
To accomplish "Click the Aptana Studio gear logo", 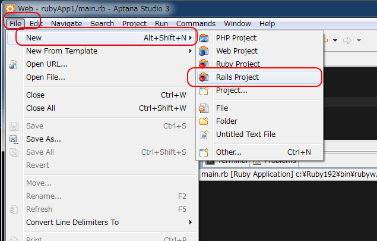I will point(10,9).
